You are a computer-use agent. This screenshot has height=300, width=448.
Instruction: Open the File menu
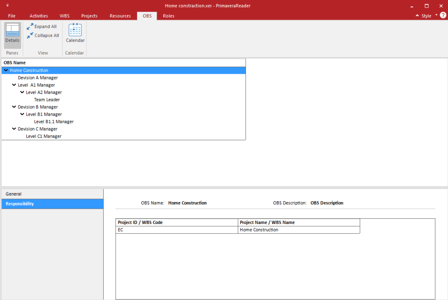click(12, 16)
